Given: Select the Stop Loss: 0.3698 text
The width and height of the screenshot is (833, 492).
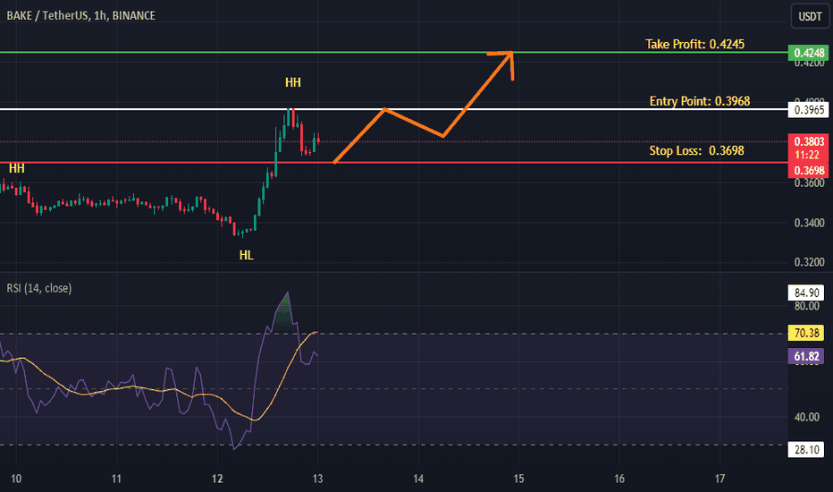Looking at the screenshot, I should (x=696, y=150).
